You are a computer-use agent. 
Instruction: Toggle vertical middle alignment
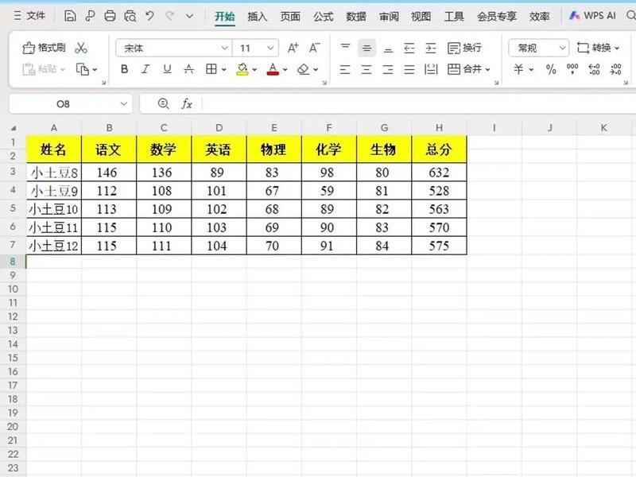click(x=366, y=48)
